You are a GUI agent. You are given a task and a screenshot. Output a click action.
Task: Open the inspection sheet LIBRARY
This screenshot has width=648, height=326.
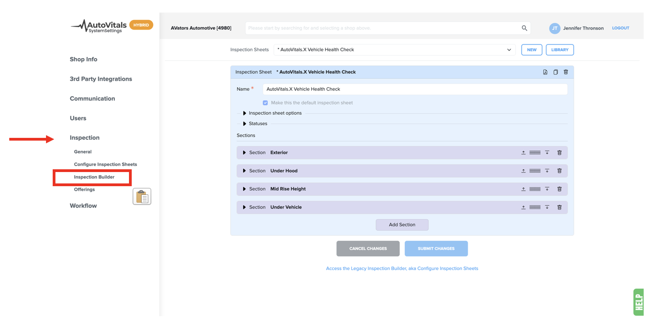(x=560, y=50)
